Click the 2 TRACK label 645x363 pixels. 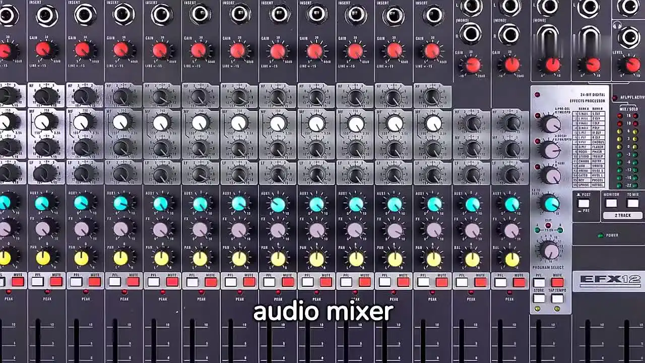tap(623, 215)
